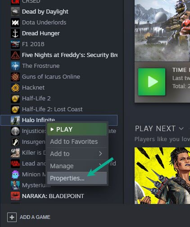This screenshot has width=190, height=227.
Task: Click the Dead by Daylight game icon
Action: point(15,11)
